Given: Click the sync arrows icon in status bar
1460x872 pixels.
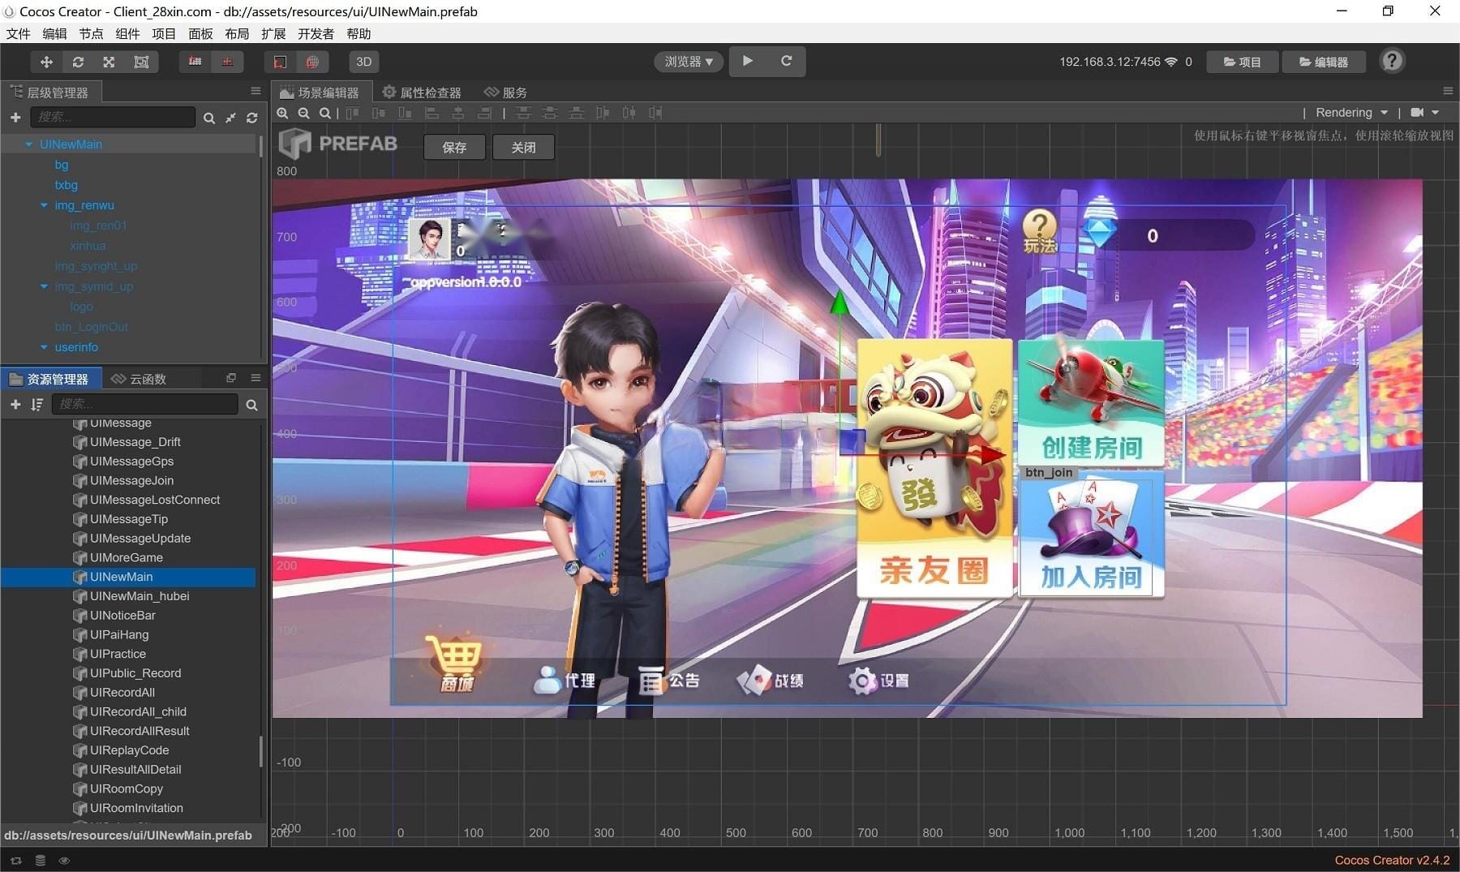Looking at the screenshot, I should pos(16,861).
